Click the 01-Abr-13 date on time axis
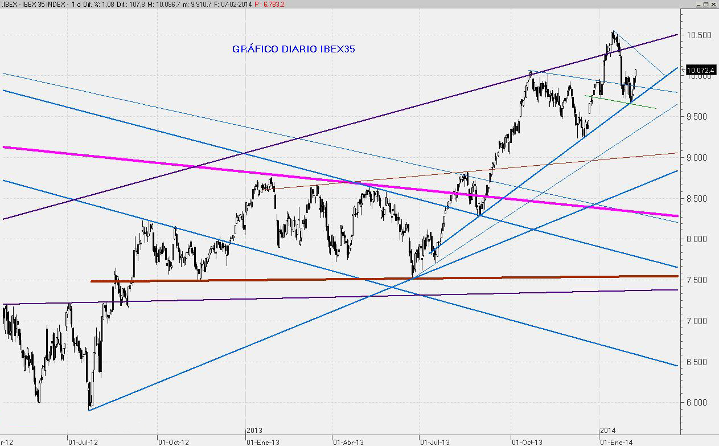This screenshot has width=719, height=446. pyautogui.click(x=349, y=441)
